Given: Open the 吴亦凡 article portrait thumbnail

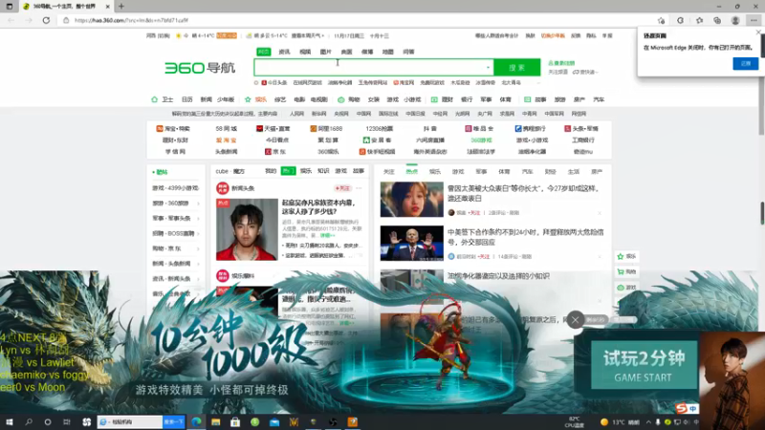Looking at the screenshot, I should pos(247,229).
